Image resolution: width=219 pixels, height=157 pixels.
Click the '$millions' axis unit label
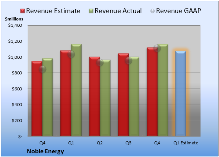click(14, 19)
